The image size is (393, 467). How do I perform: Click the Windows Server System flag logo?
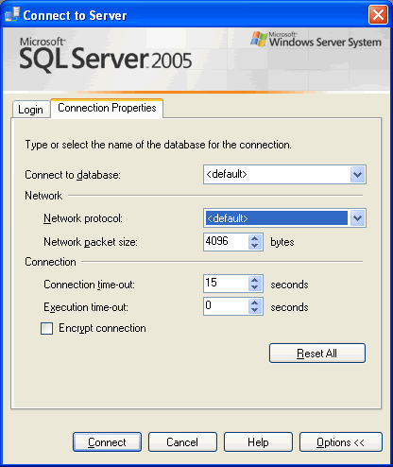259,39
